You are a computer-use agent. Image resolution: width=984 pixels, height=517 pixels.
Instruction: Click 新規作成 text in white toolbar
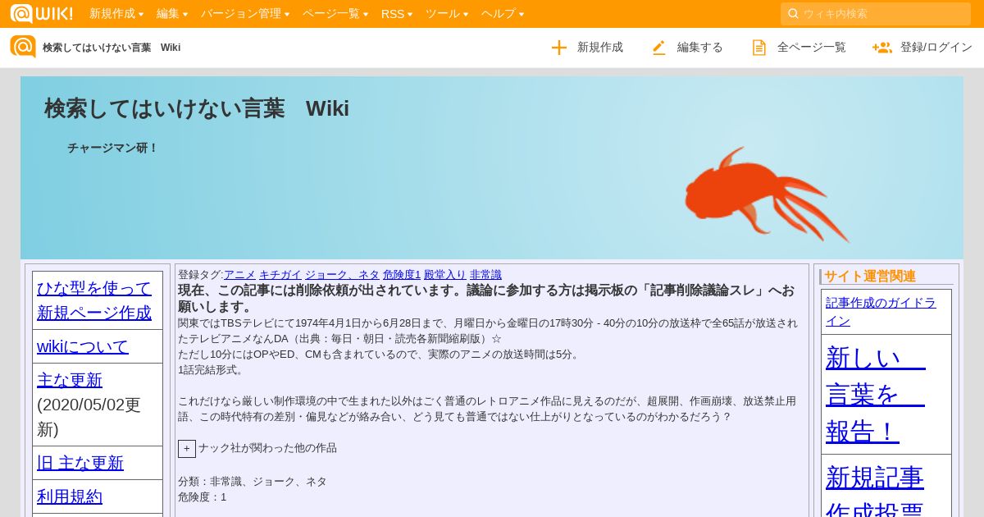(600, 48)
